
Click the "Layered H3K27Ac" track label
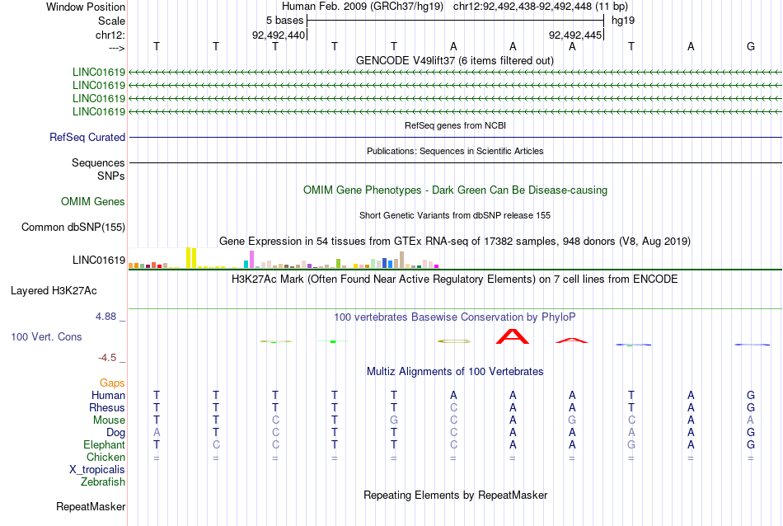54,291
